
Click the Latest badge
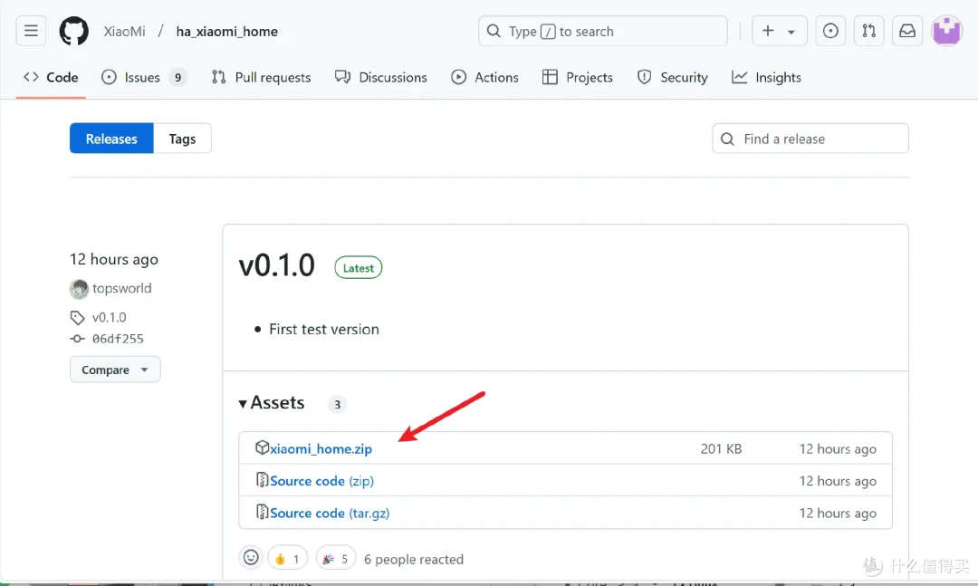[358, 268]
